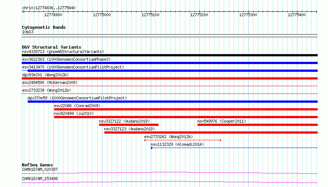
Task: Open esv2494590 (McKernan2009) variant label
Action: [50, 82]
